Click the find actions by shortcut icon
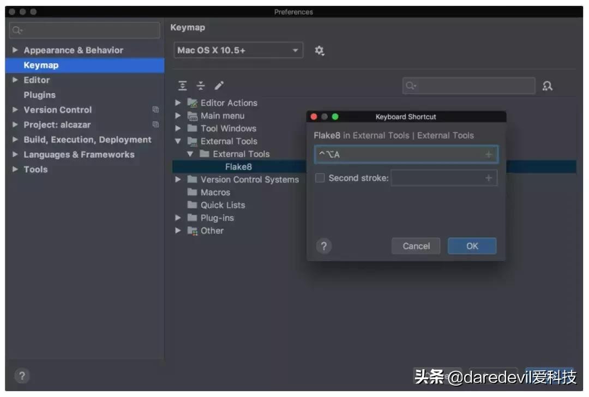The height and width of the screenshot is (397, 589). (548, 86)
